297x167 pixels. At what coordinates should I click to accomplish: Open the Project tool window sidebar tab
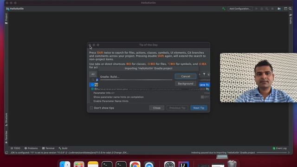tap(6, 19)
